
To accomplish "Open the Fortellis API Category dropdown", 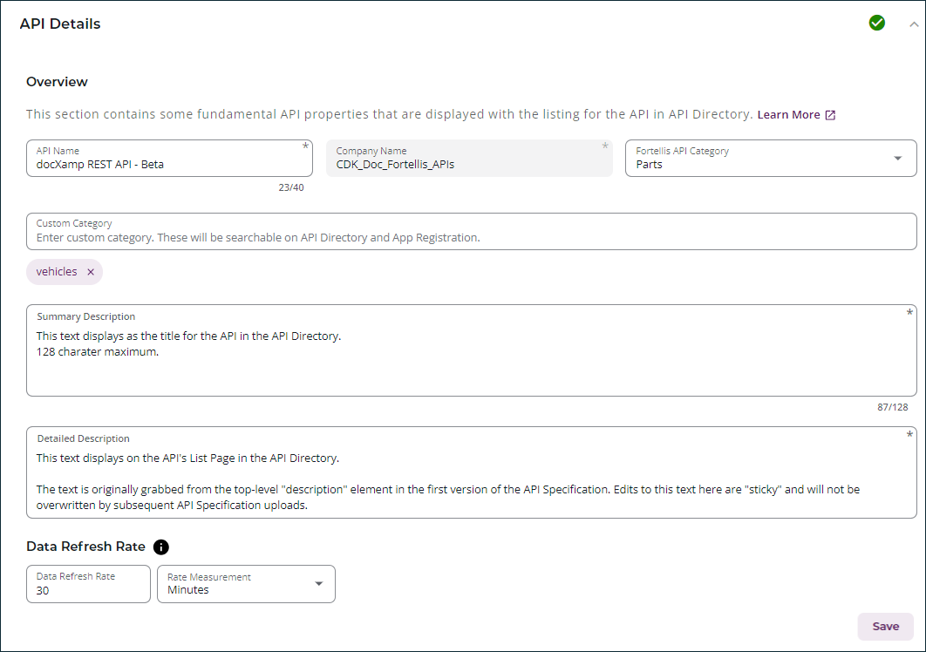I will click(x=771, y=159).
